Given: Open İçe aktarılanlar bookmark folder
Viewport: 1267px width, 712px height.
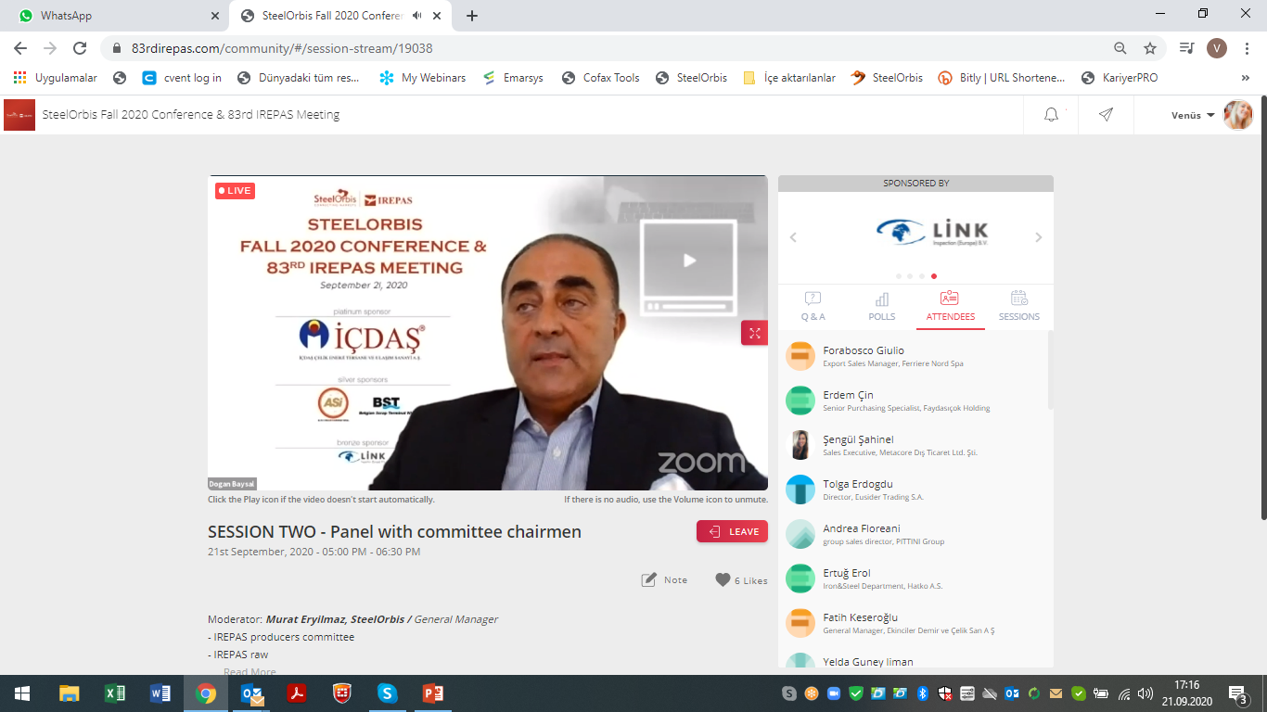Looking at the screenshot, I should pos(789,78).
